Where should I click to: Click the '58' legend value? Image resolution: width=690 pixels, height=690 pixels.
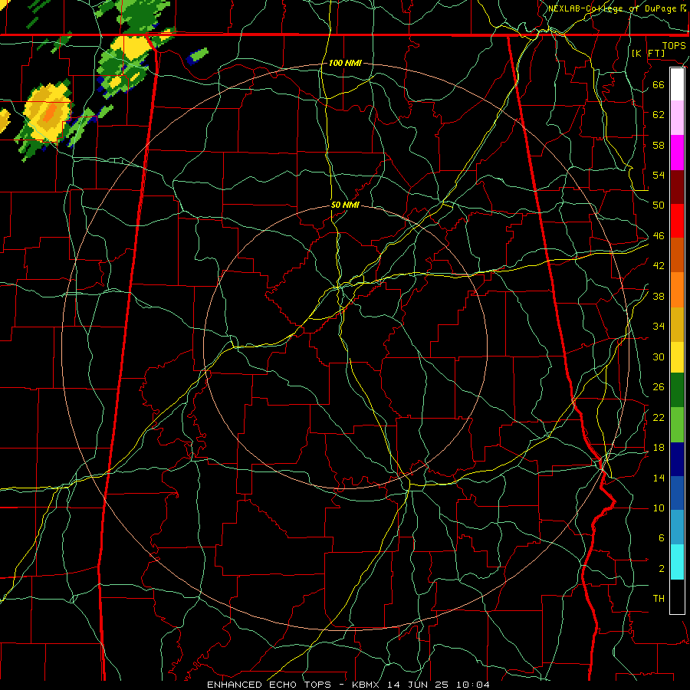point(659,145)
